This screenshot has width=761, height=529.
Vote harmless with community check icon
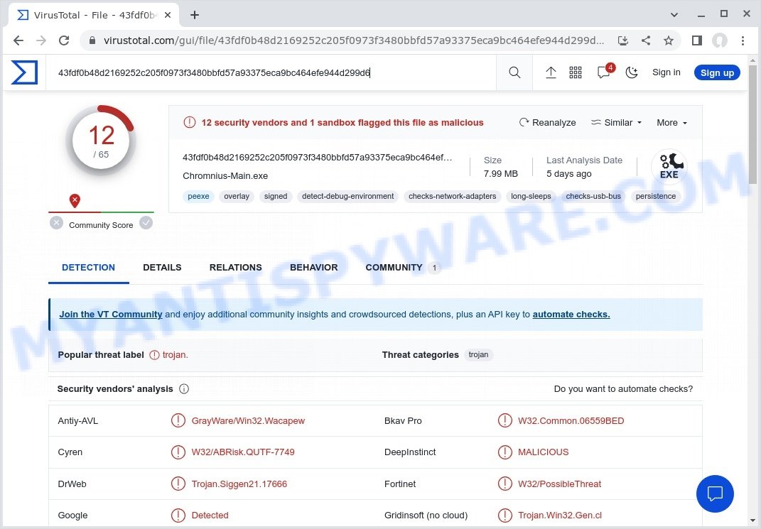(x=146, y=223)
